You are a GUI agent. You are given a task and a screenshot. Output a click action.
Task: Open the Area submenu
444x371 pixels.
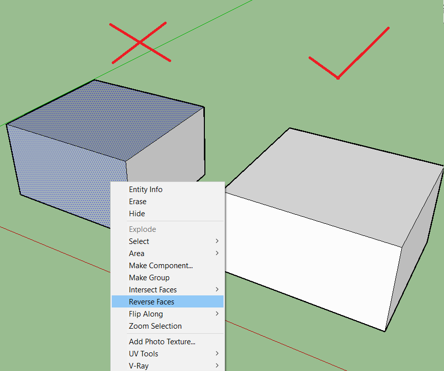[x=168, y=254]
